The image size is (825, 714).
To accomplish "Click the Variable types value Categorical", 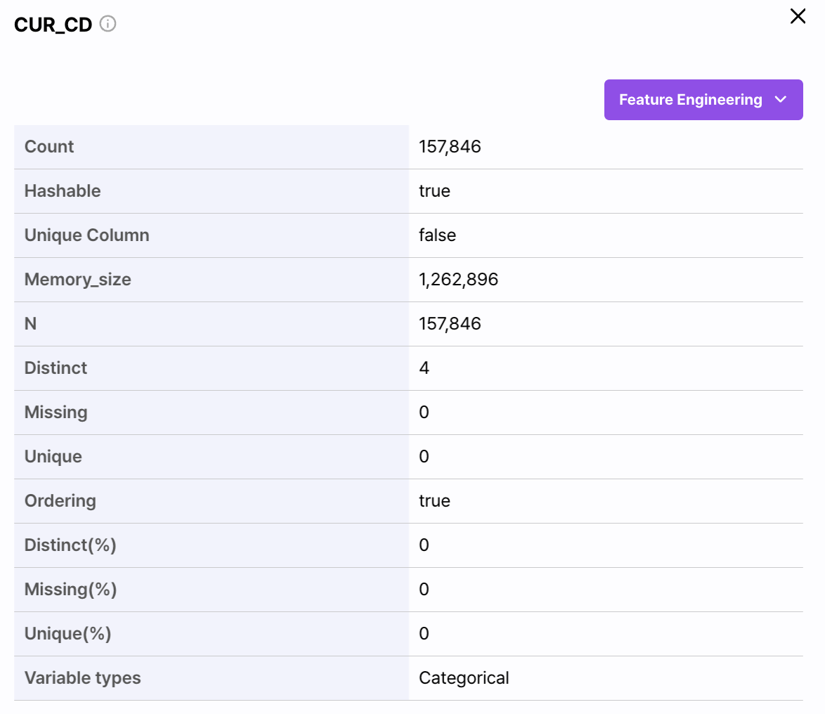I will coord(464,677).
